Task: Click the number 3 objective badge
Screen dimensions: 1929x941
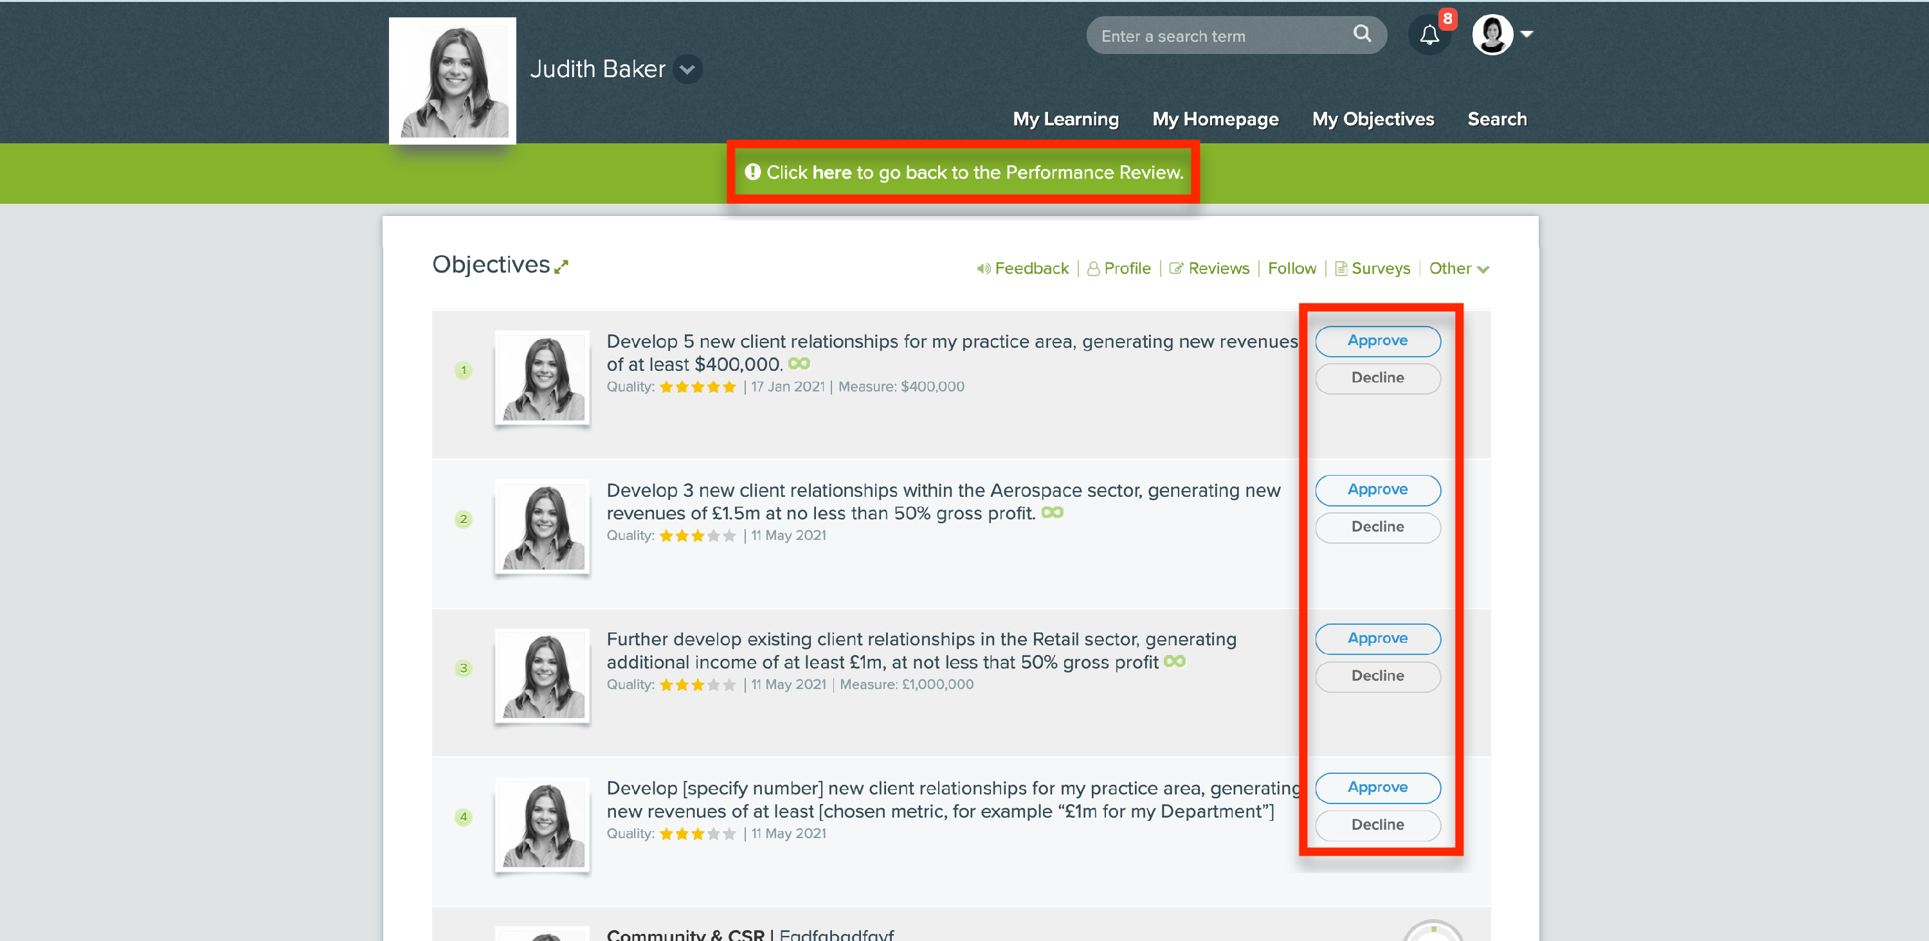Action: tap(464, 668)
